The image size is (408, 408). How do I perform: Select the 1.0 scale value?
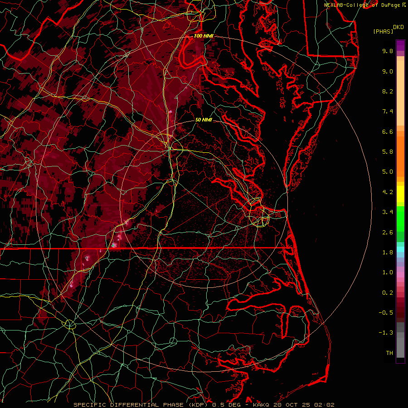[x=388, y=272]
